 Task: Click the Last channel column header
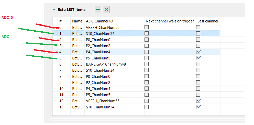click(208, 21)
